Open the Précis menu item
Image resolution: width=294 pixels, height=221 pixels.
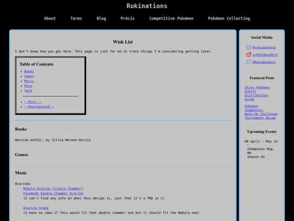click(127, 19)
